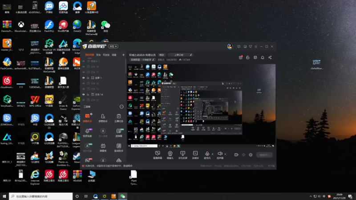Open the 歌词助手 tool
Viewport: 356px width, 200px height.
click(118, 147)
